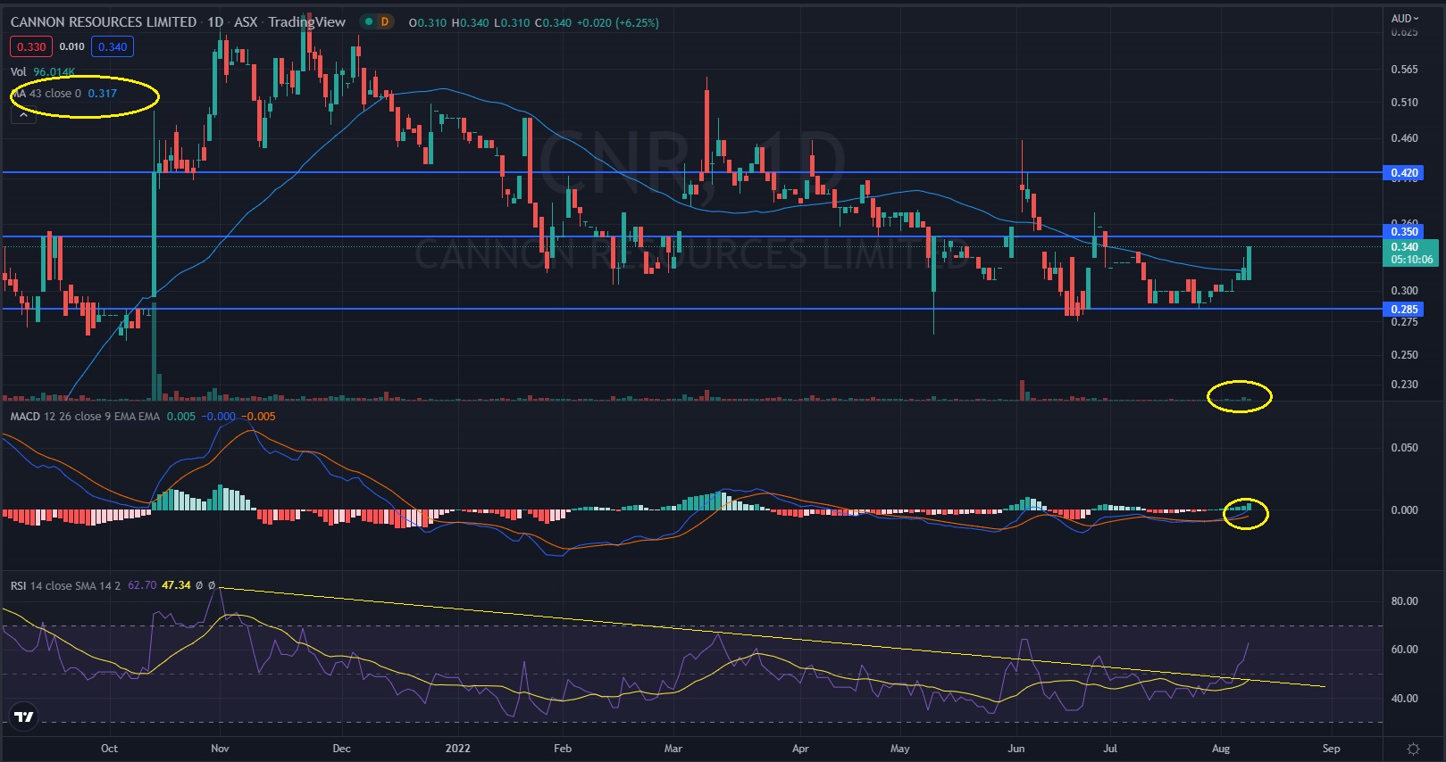Click the 0.000 MACD scale value

[x=1404, y=509]
